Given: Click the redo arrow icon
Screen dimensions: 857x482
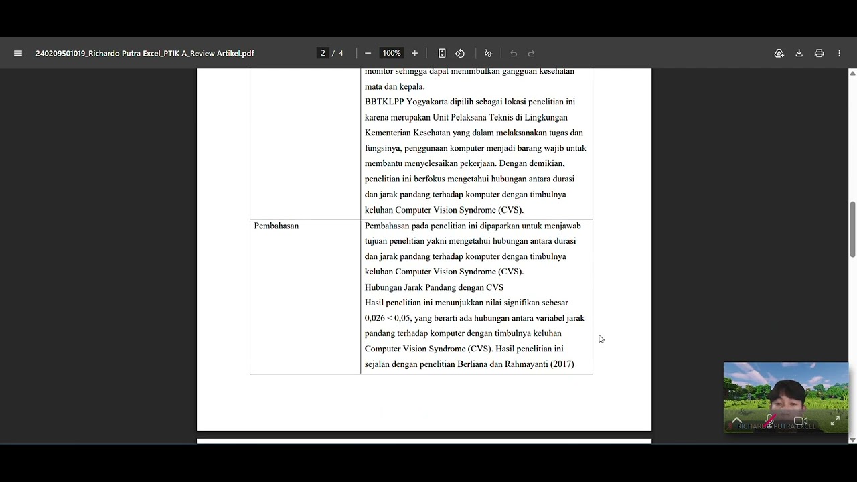Looking at the screenshot, I should click(532, 53).
